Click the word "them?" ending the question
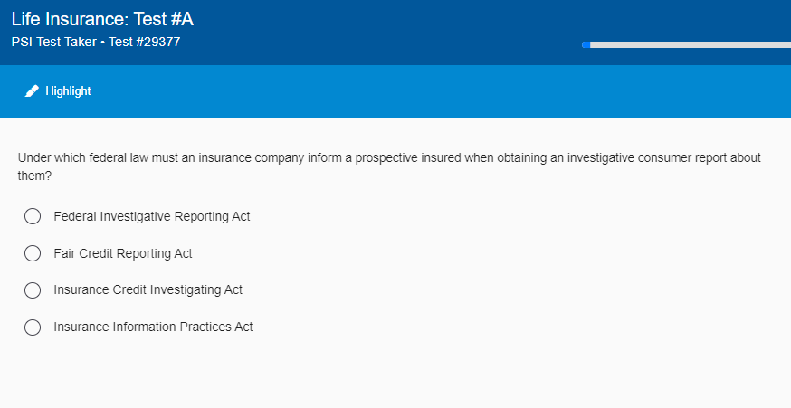The image size is (791, 408). coord(34,176)
